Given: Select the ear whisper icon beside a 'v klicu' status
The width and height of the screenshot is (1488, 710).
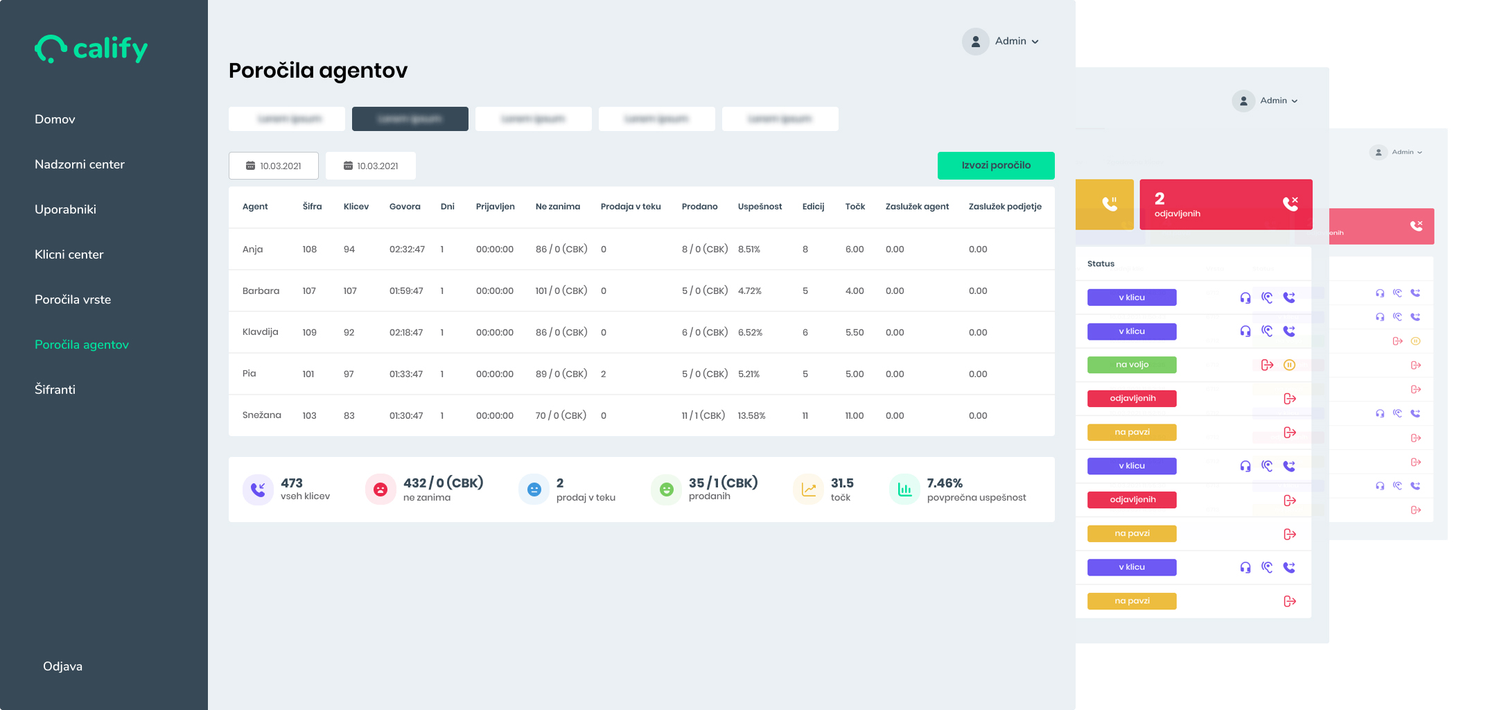Looking at the screenshot, I should coord(1268,297).
